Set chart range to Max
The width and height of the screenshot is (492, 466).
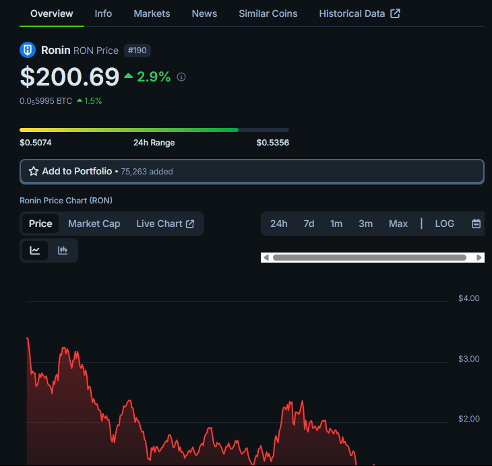point(398,224)
